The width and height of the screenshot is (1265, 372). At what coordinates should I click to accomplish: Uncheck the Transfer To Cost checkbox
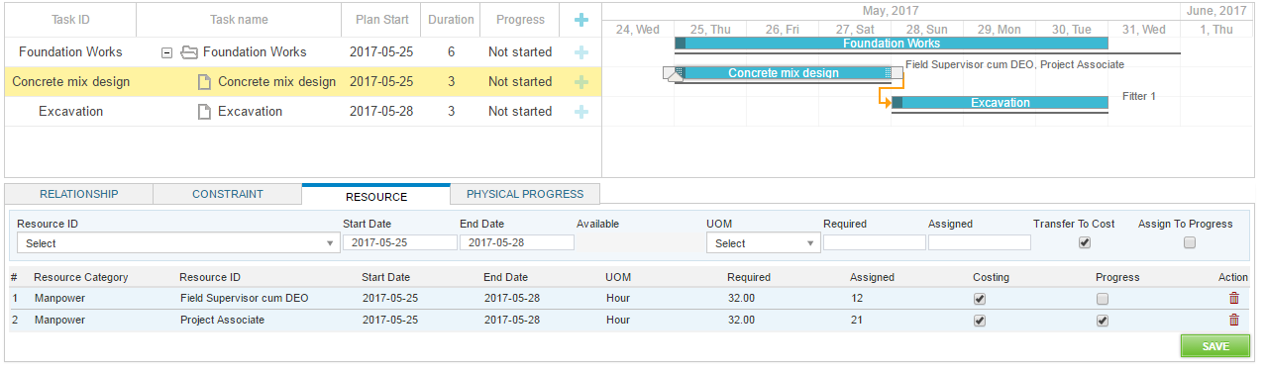[x=1085, y=242]
